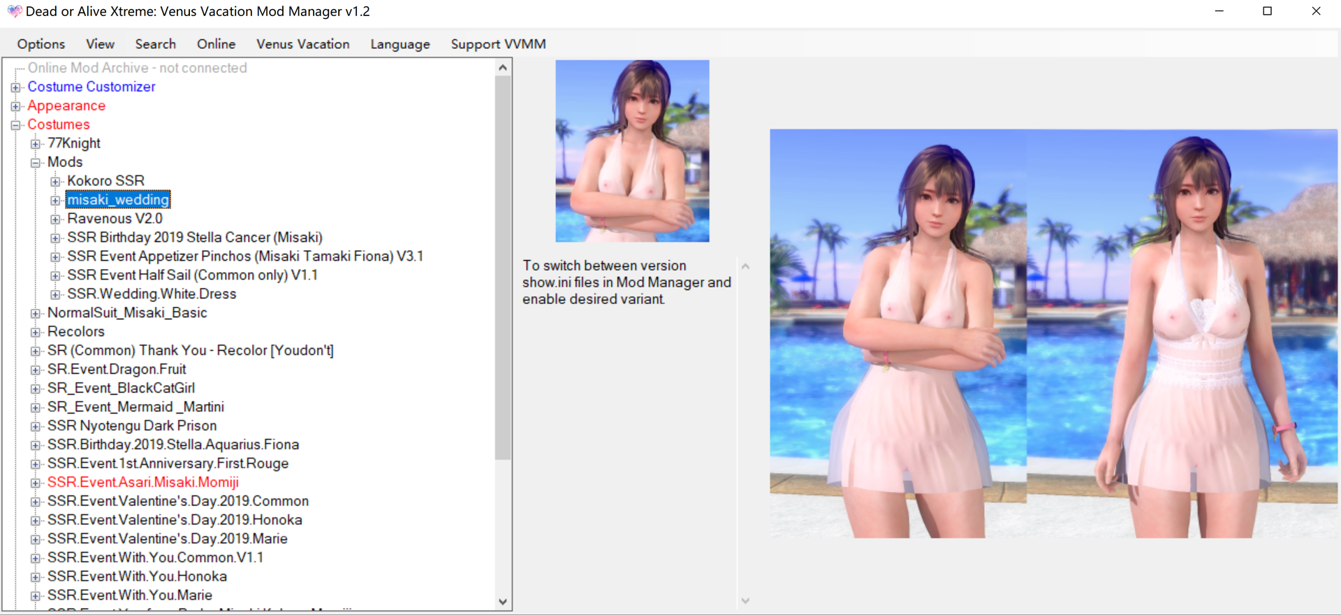The image size is (1341, 615).
Task: Select SSR.Event.With.You.Common.V1.1 entry
Action: (x=155, y=558)
